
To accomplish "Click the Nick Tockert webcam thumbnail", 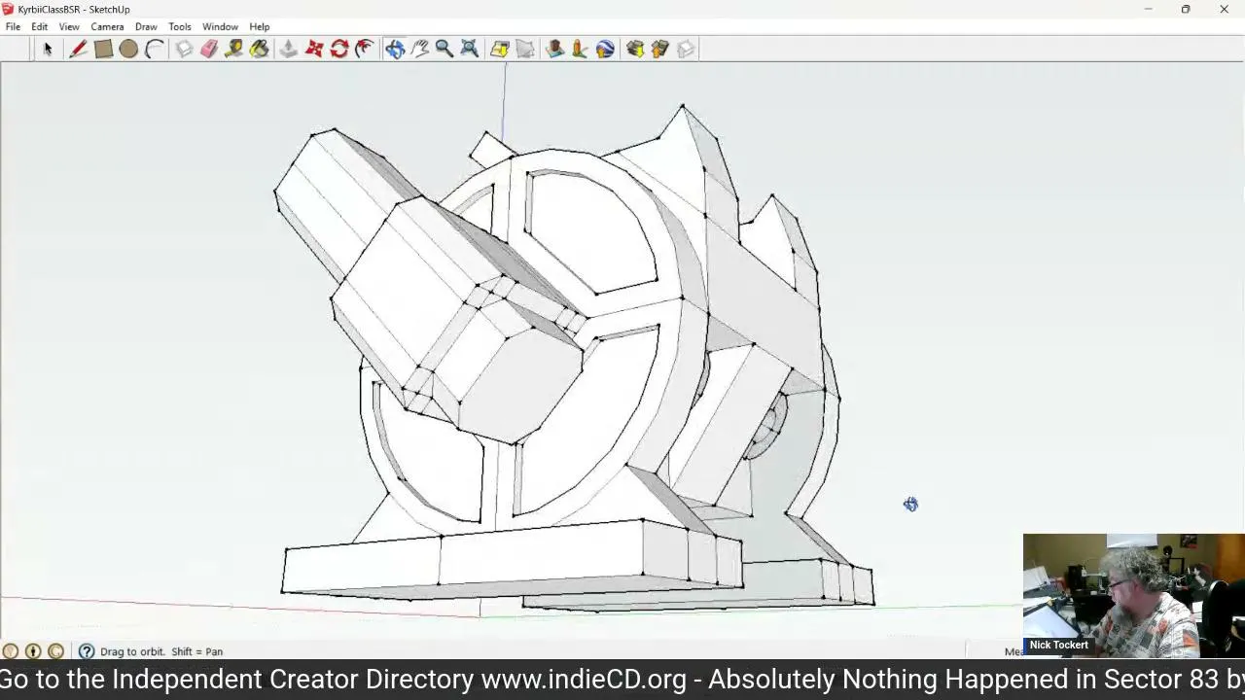I will point(1133,596).
